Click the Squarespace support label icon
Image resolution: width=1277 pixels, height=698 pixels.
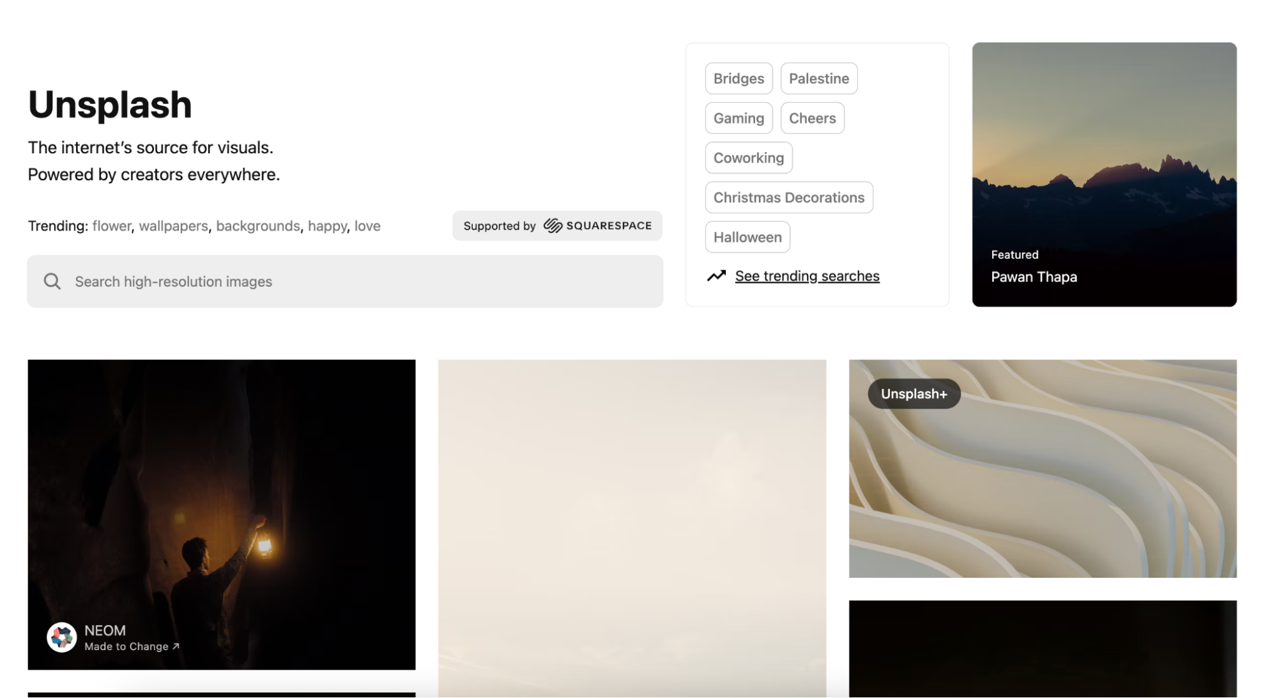[553, 225]
